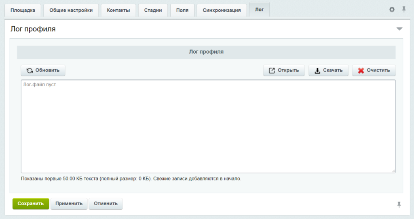The width and height of the screenshot is (414, 219).
Task: Click the external-link icon in Открыть
Action: pyautogui.click(x=272, y=70)
